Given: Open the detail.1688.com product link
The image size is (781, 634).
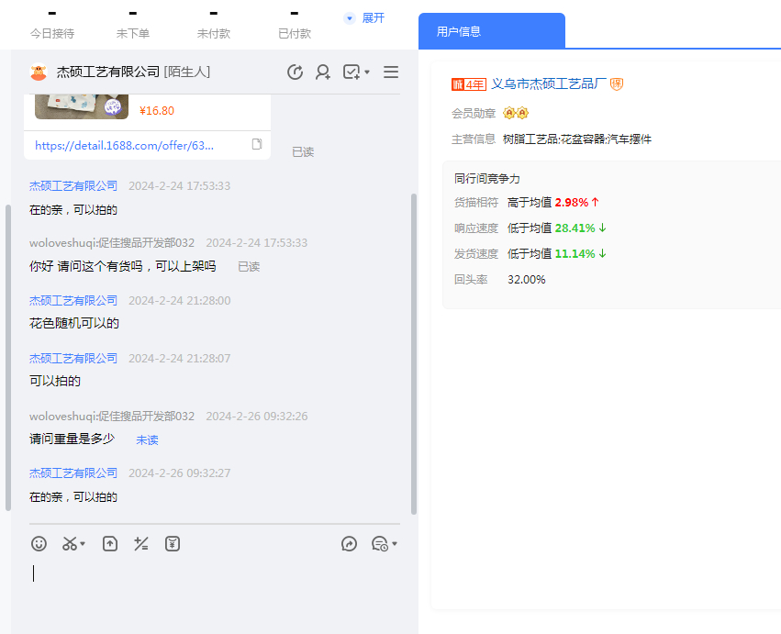Looking at the screenshot, I should click(124, 145).
